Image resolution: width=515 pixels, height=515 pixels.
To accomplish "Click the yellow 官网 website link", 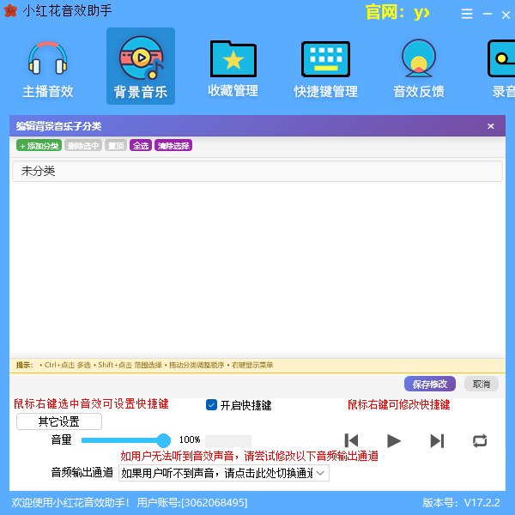I will [x=397, y=13].
